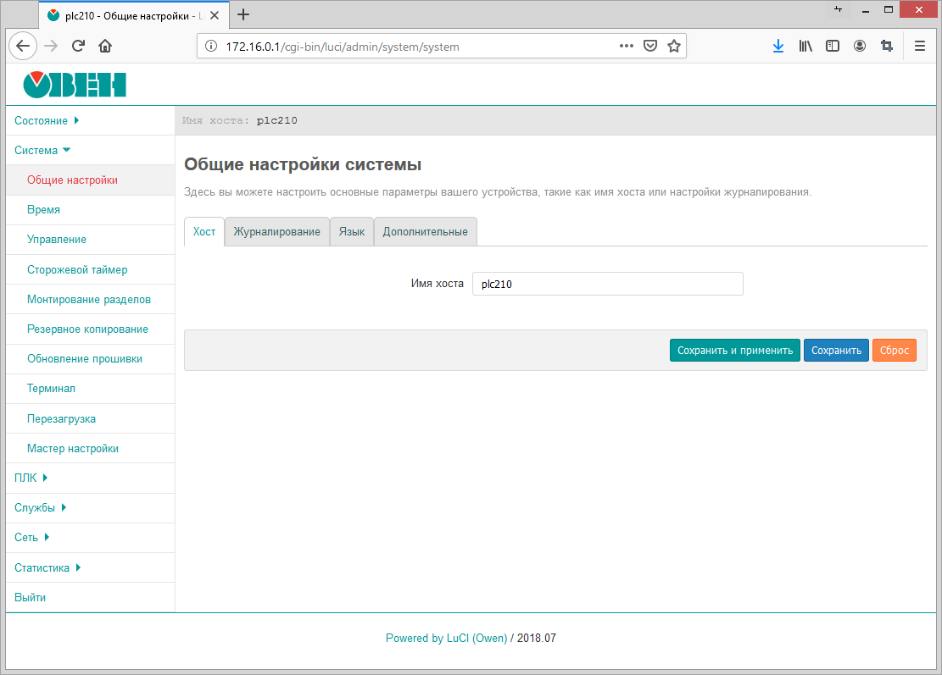Click the OWEN logo in header

[x=75, y=85]
